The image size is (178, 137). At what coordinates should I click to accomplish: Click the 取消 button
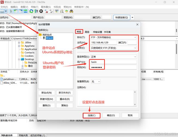click(x=130, y=115)
